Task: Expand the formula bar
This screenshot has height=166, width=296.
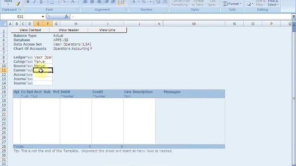Action: pos(294,17)
